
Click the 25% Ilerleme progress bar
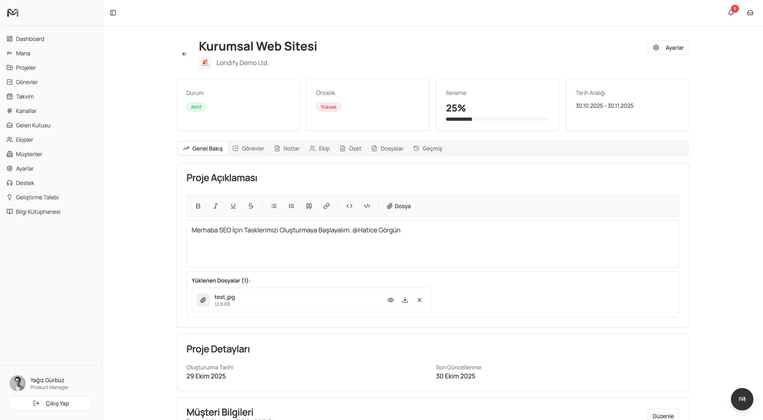[497, 119]
